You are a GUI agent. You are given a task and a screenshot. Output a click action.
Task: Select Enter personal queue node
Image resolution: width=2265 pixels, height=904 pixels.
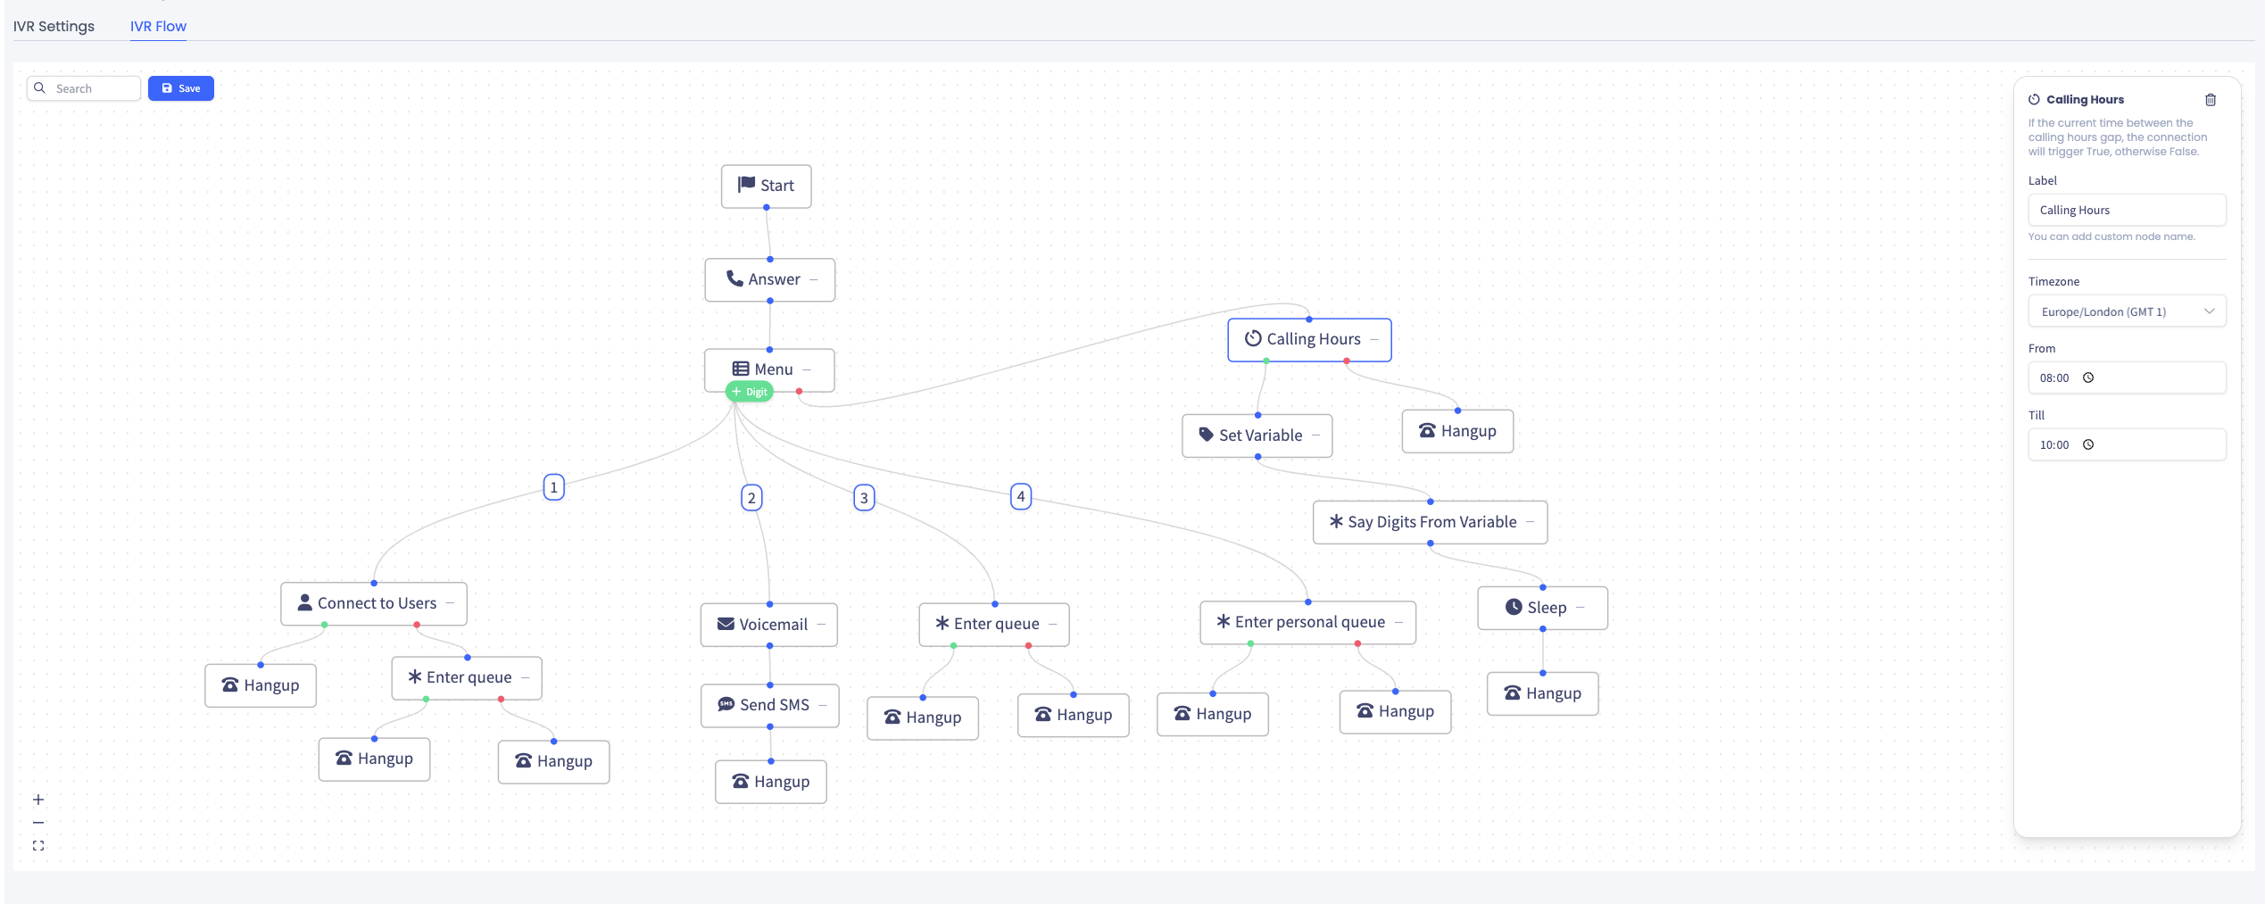pyautogui.click(x=1307, y=622)
